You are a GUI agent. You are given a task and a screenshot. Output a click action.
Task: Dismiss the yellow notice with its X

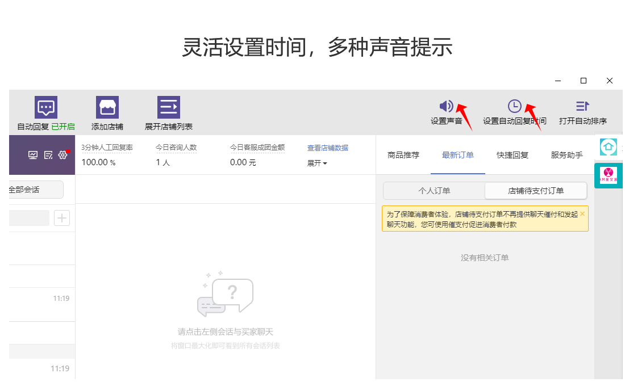coord(582,214)
